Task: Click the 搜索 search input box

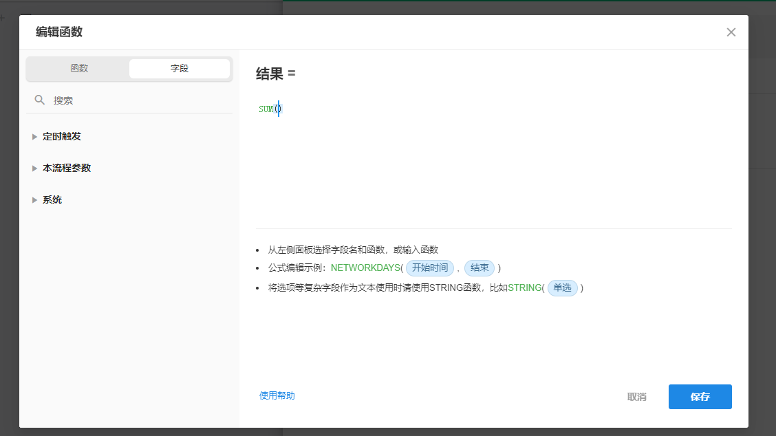Action: point(103,100)
